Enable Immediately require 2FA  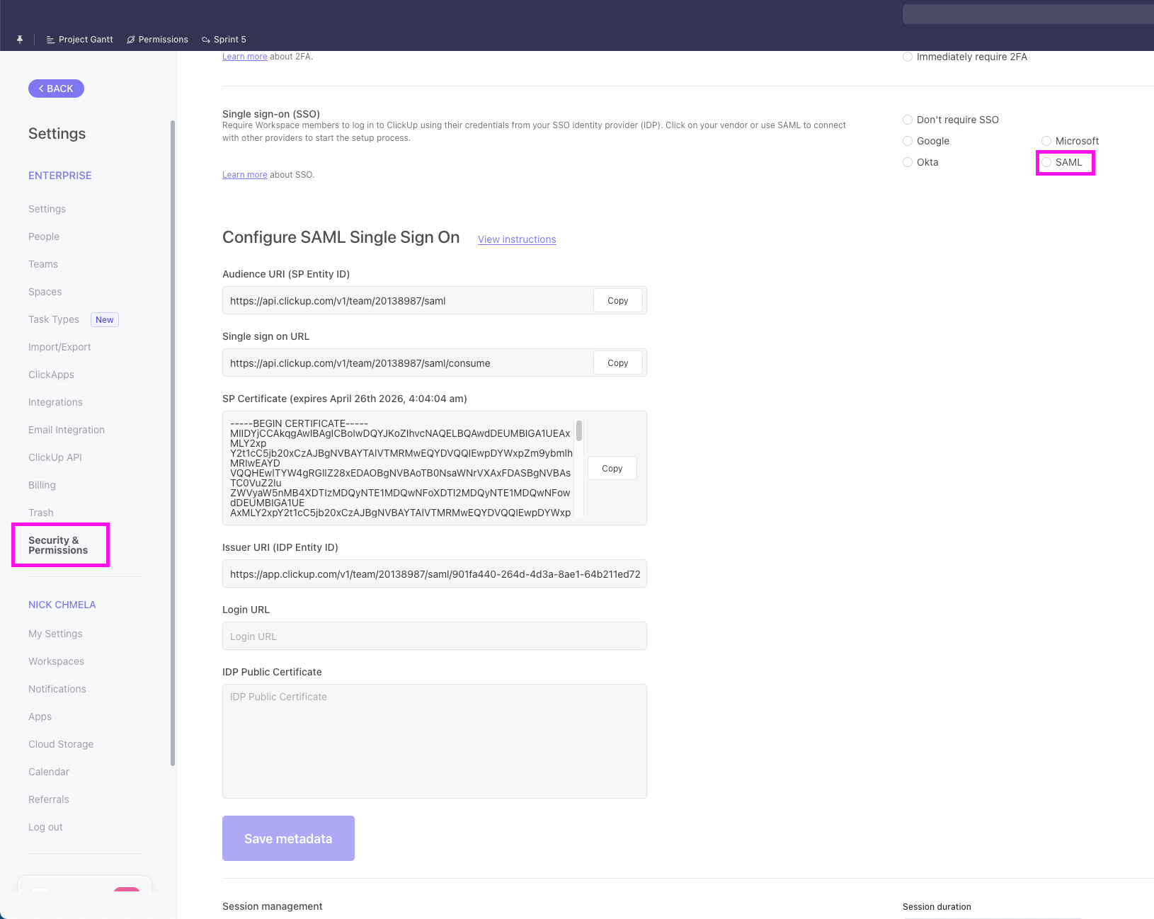(x=908, y=57)
